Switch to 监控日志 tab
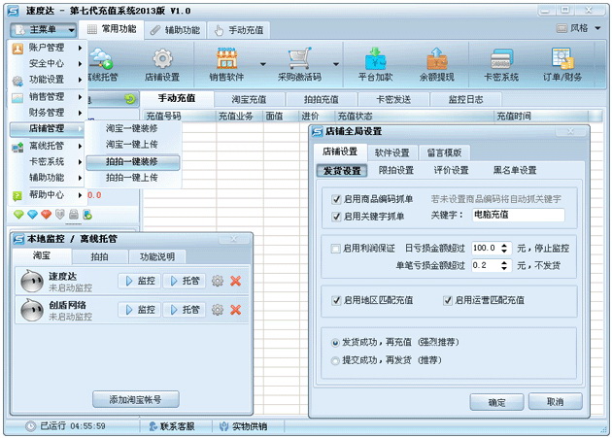 tap(465, 99)
